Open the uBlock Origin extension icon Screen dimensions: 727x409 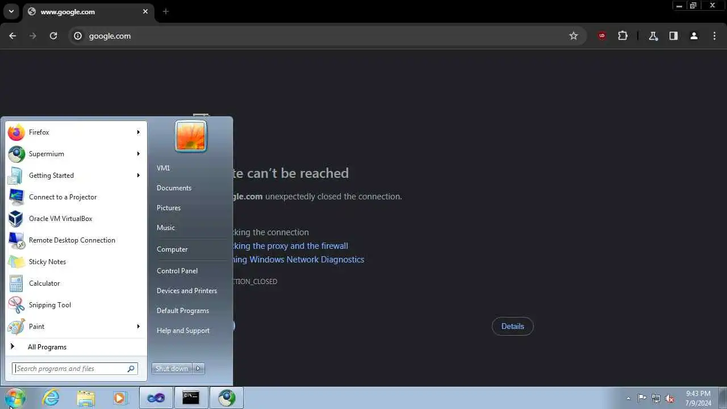coord(602,36)
